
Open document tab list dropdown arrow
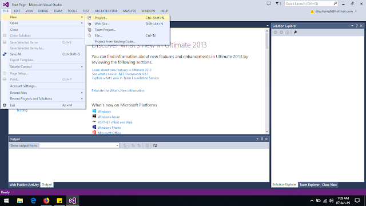[x=268, y=26]
